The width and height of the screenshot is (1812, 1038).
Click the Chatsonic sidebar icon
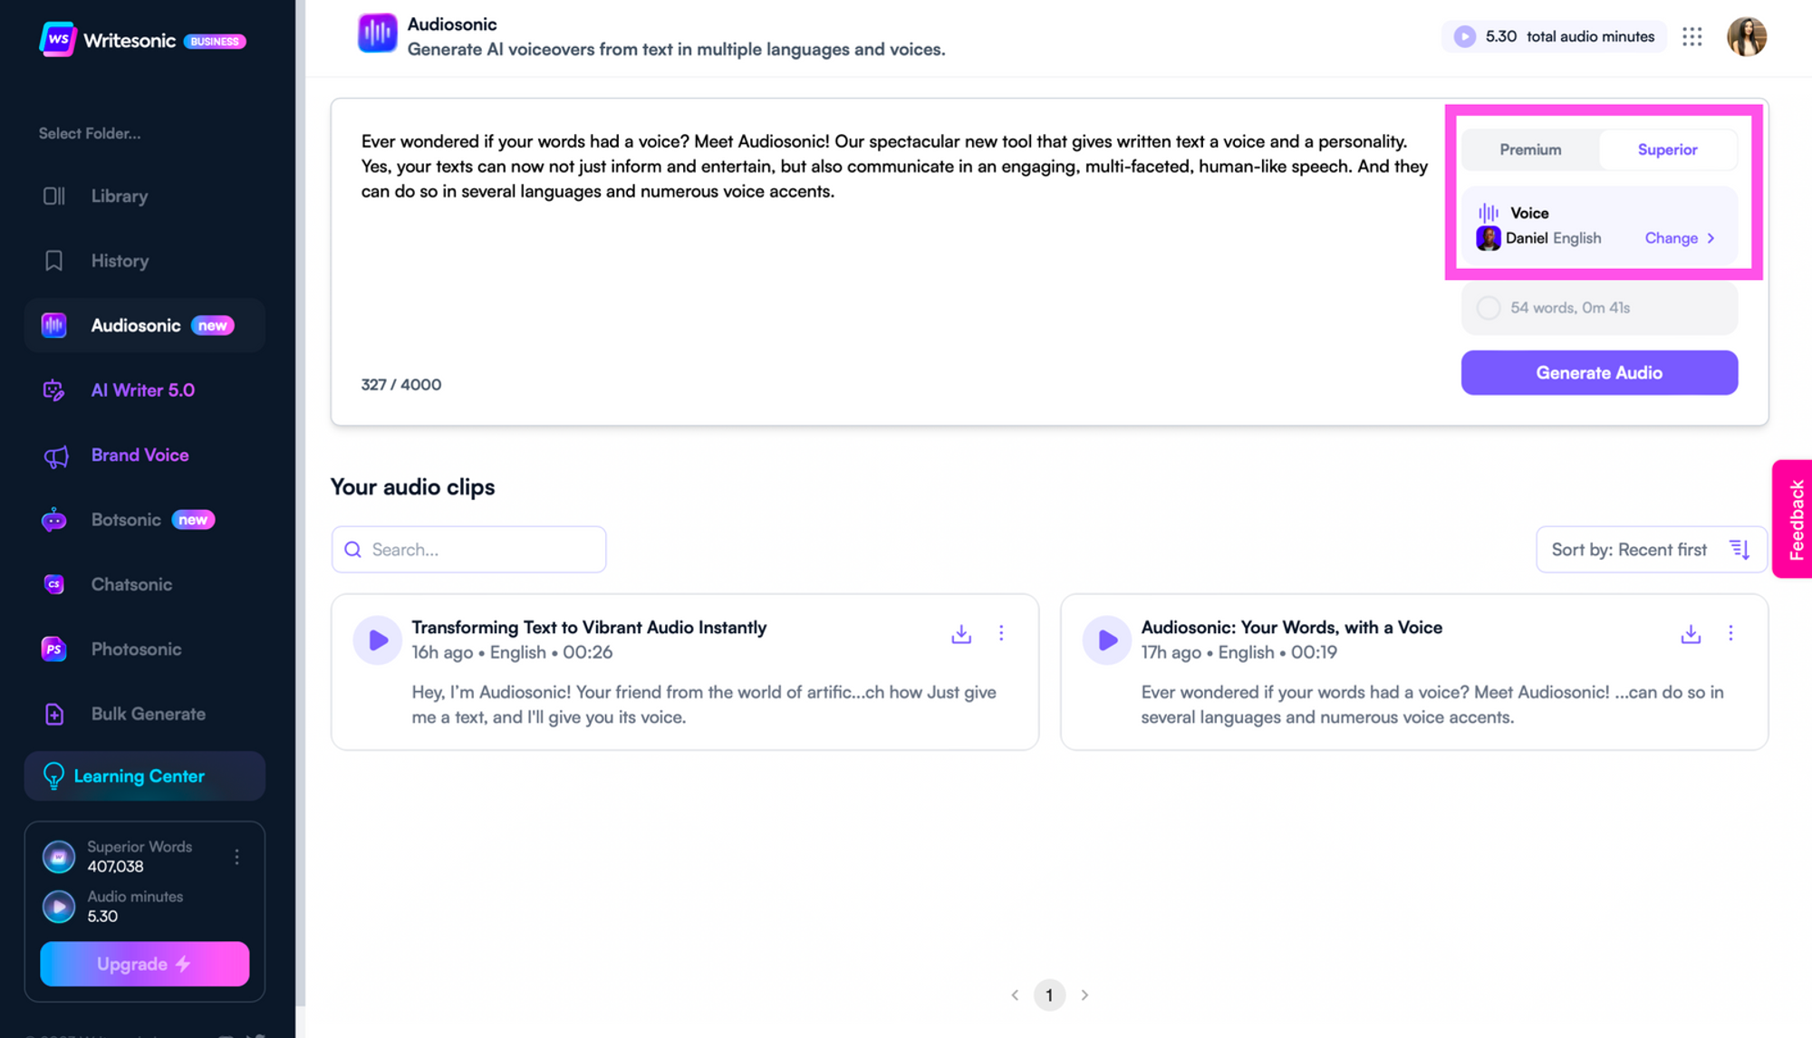coord(53,582)
